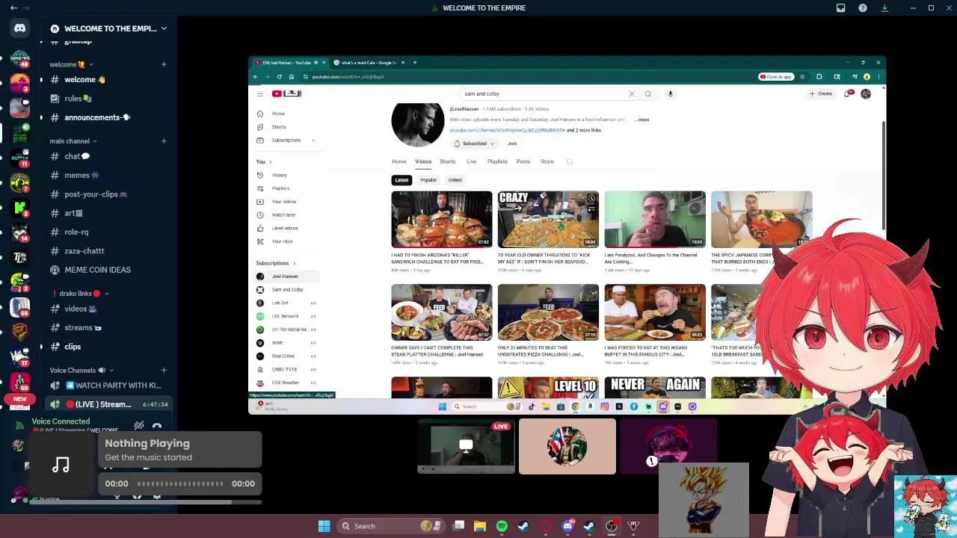The width and height of the screenshot is (957, 538).
Task: Open the Subscribed bell dropdown
Action: (474, 143)
